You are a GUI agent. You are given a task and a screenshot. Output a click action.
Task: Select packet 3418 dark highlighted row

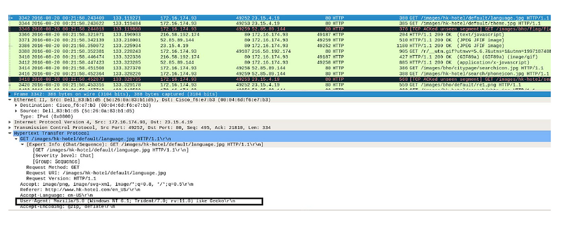280,79
